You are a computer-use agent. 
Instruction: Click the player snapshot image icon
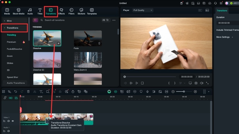click(207, 10)
